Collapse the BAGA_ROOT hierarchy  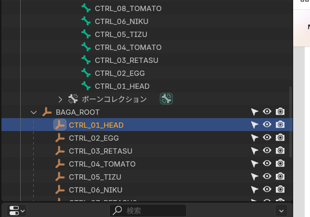[34, 112]
